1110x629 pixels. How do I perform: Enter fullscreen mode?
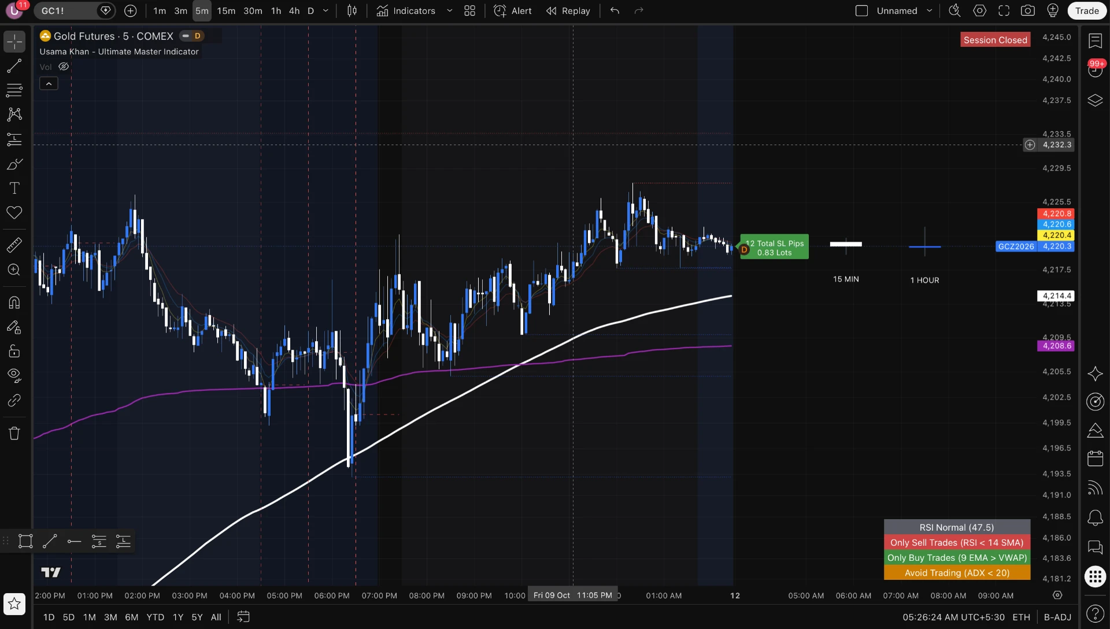(1004, 10)
